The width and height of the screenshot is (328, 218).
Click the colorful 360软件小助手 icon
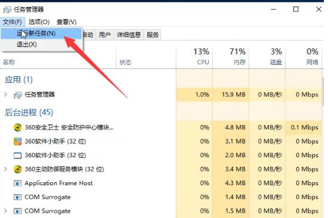pyautogui.click(x=17, y=141)
